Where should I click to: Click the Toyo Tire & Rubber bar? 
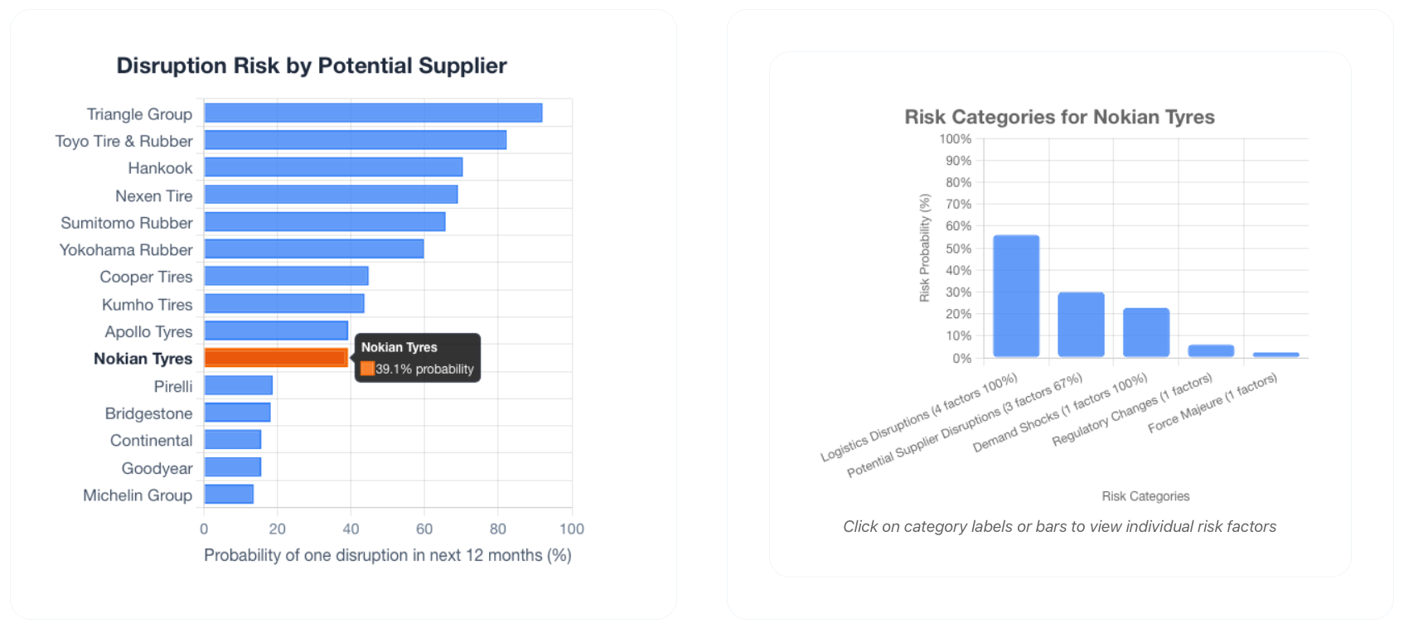pos(355,140)
